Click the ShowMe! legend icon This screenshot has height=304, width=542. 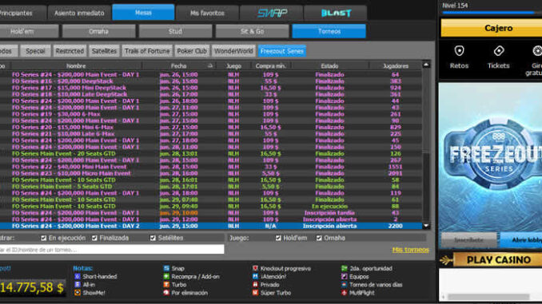[x=78, y=293]
